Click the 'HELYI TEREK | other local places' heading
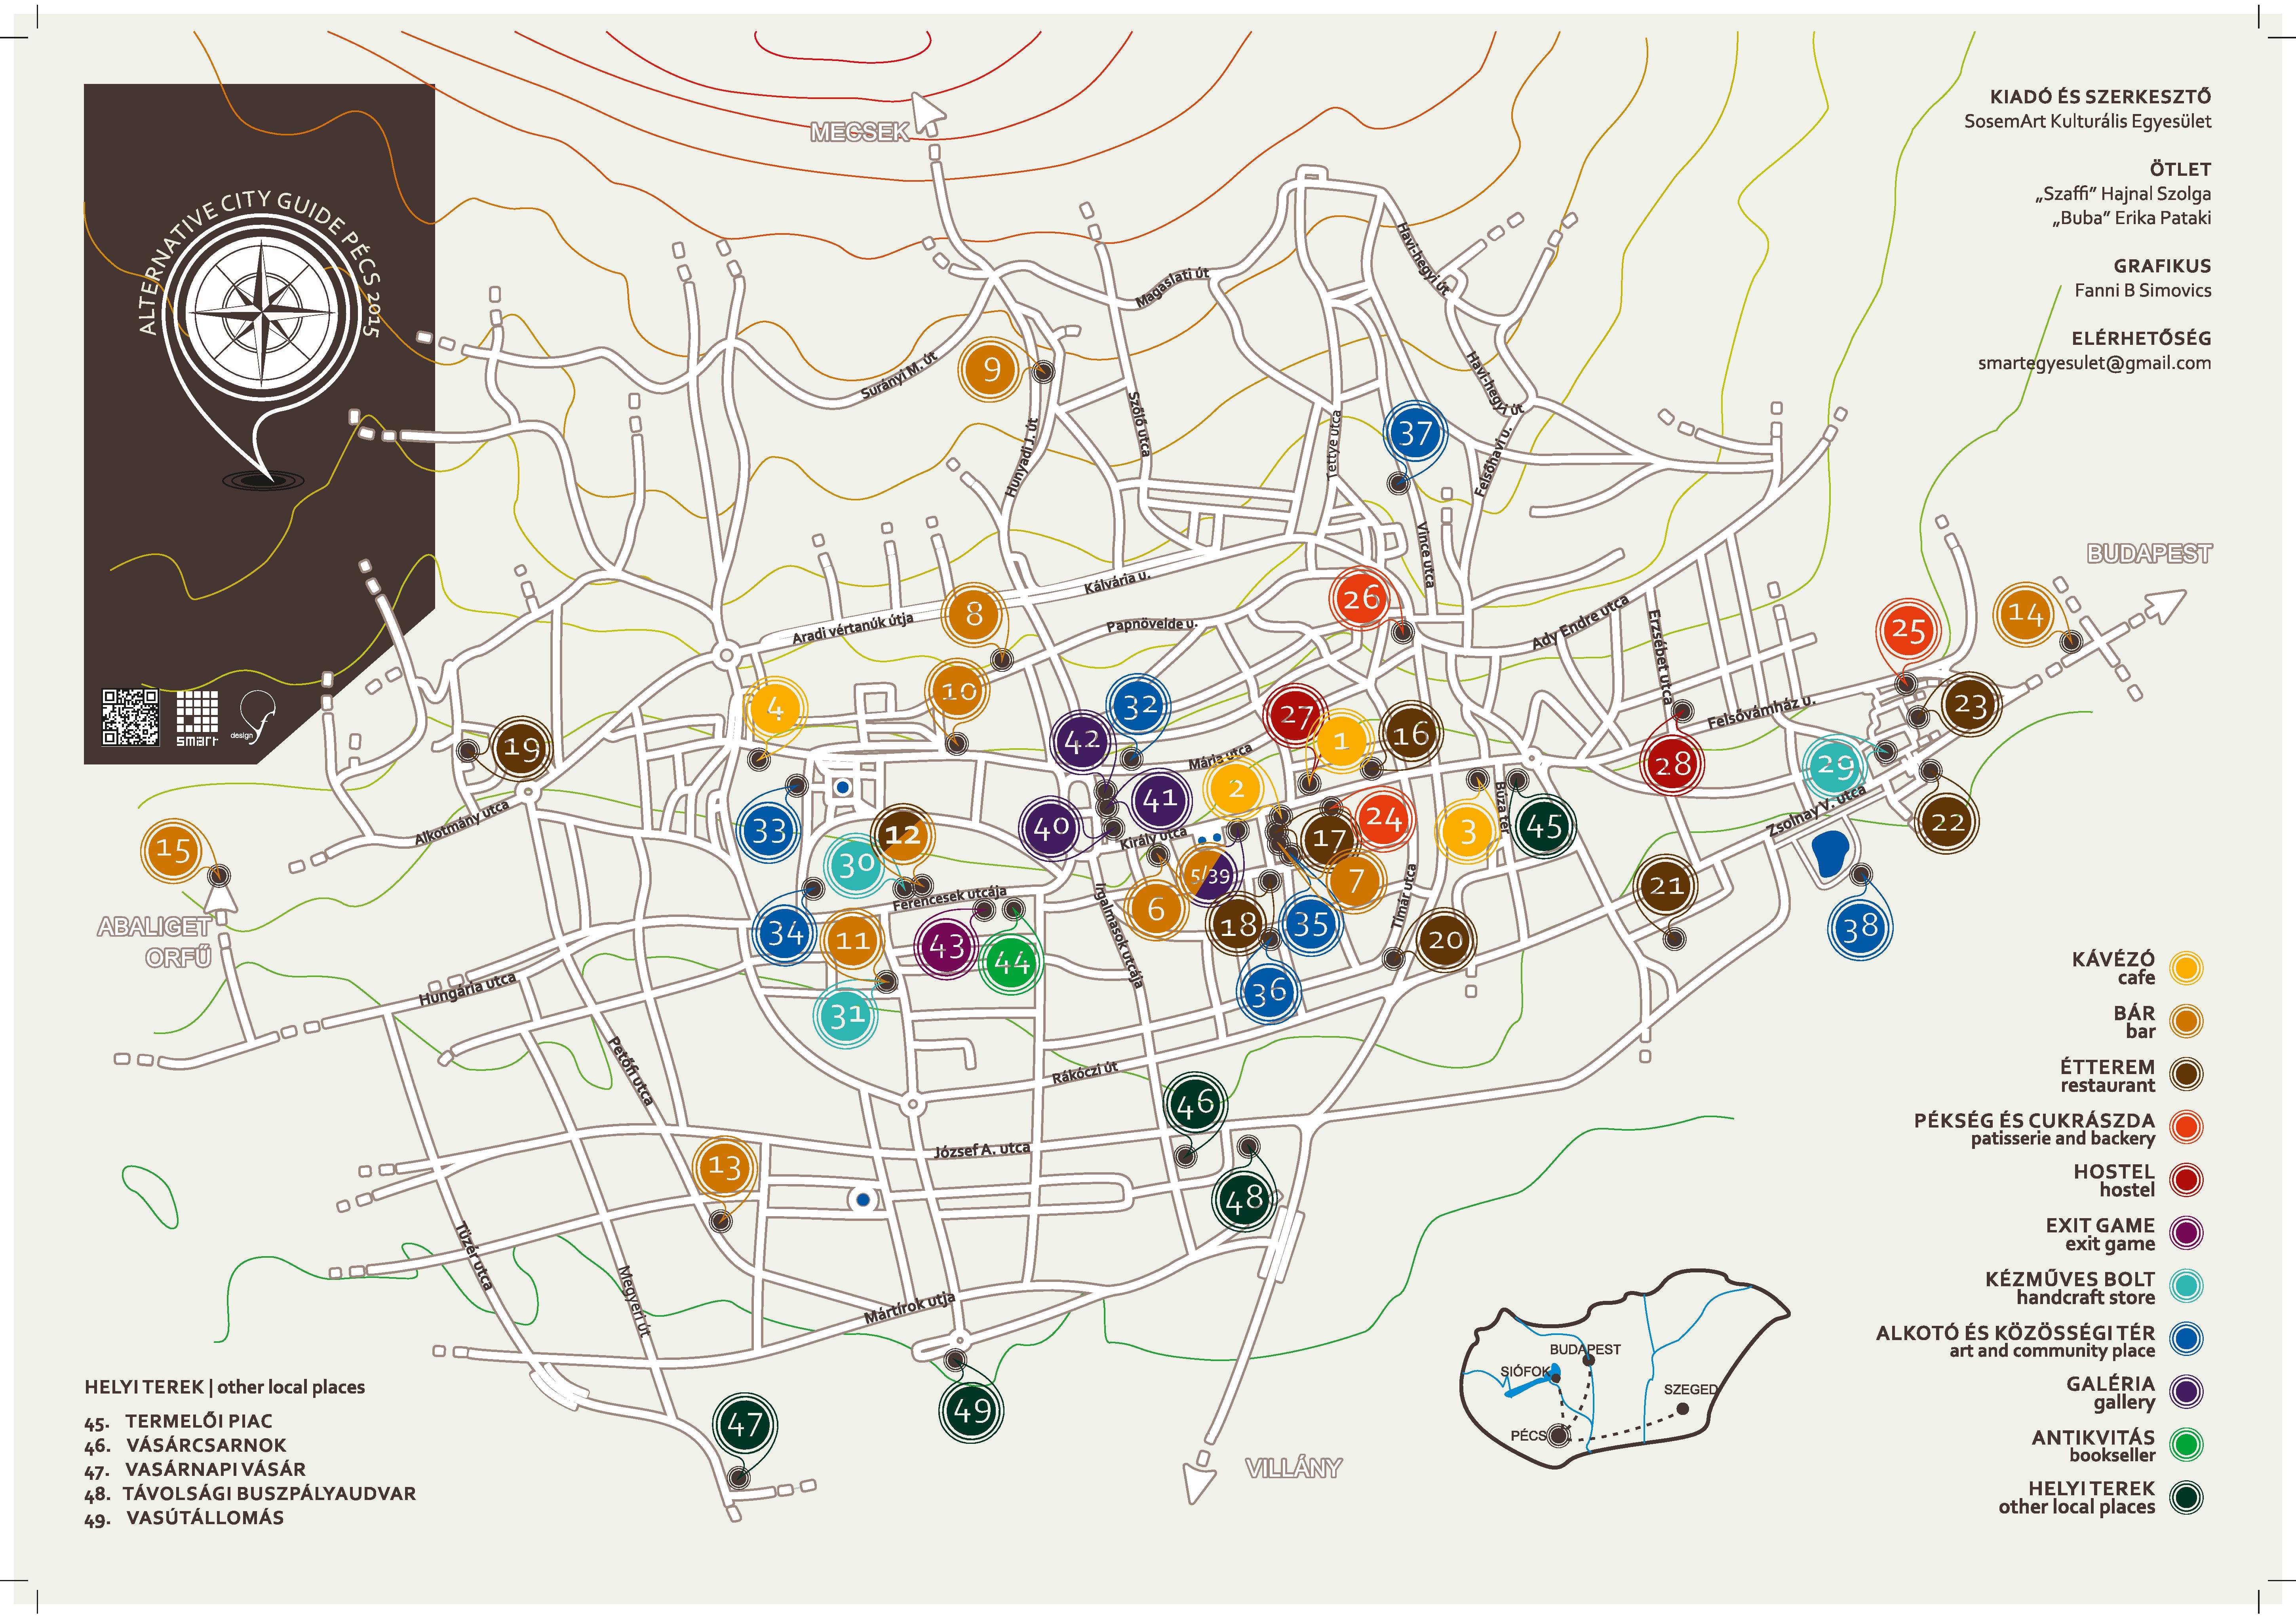Image resolution: width=2296 pixels, height=1618 pixels. [x=224, y=1388]
